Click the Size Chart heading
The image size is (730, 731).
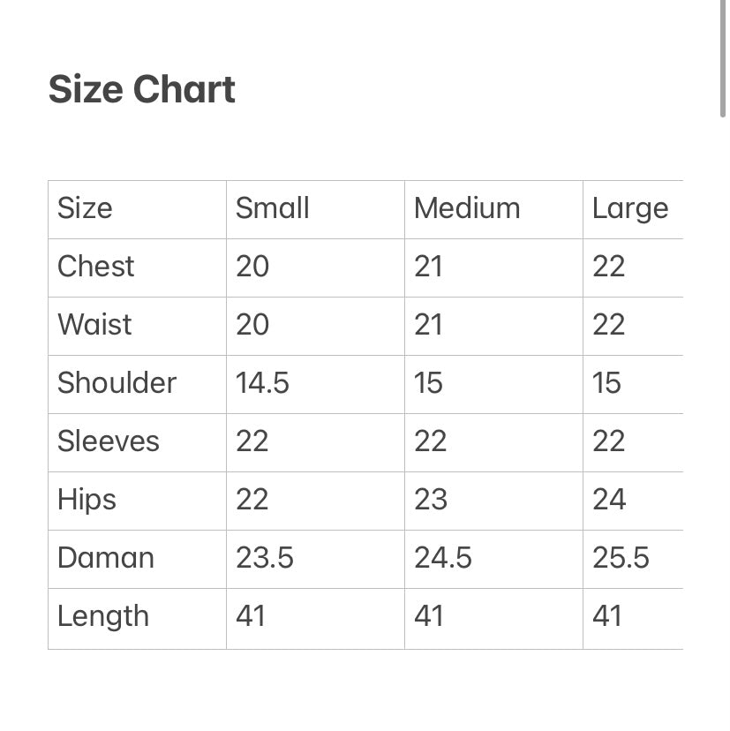click(141, 90)
